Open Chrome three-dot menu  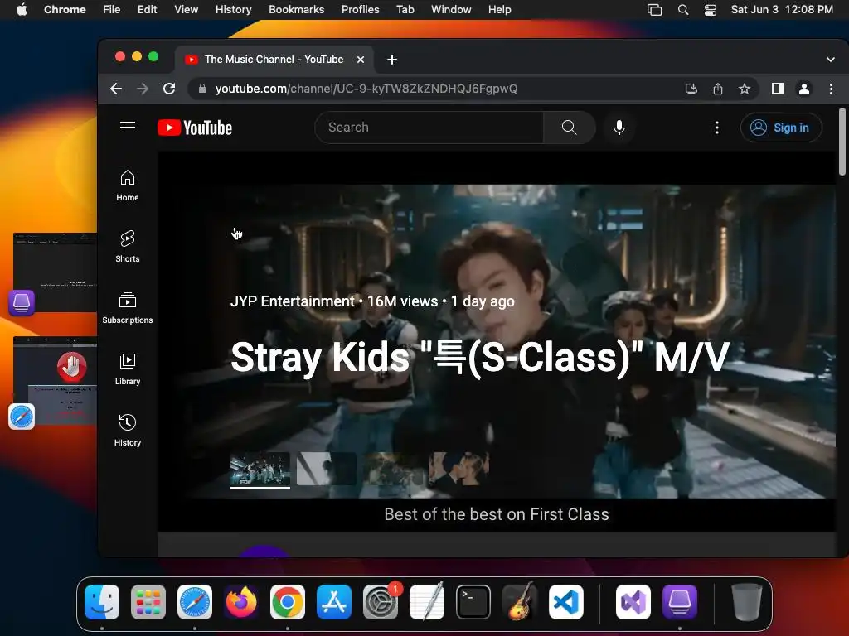(x=831, y=89)
